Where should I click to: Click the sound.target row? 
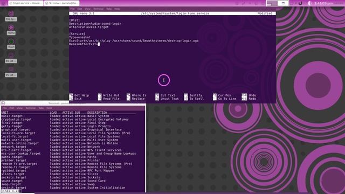tap(53, 181)
